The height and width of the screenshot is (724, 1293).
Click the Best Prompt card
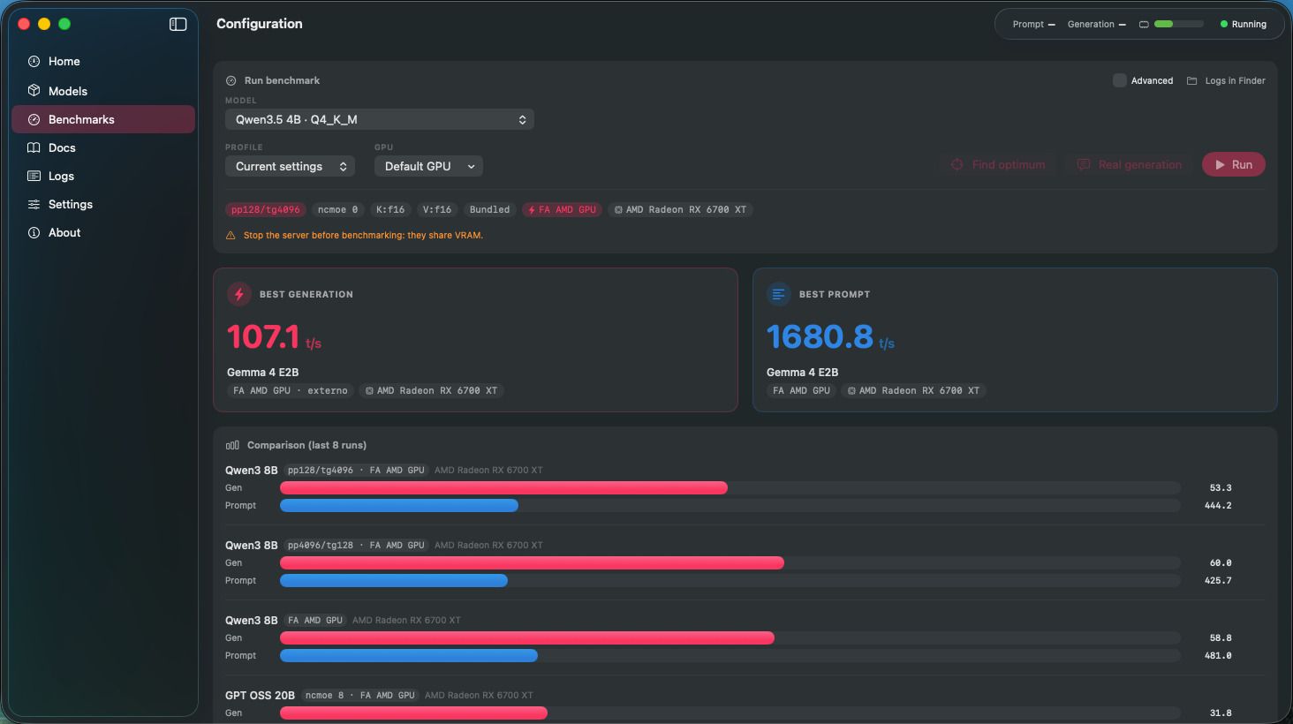[1015, 340]
